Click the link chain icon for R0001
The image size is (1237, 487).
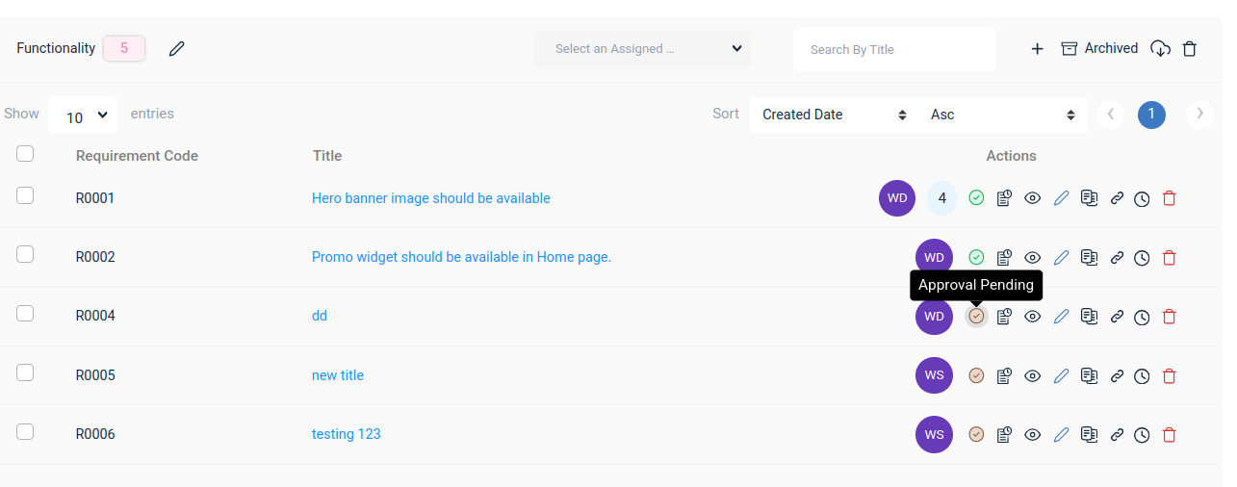click(1117, 198)
